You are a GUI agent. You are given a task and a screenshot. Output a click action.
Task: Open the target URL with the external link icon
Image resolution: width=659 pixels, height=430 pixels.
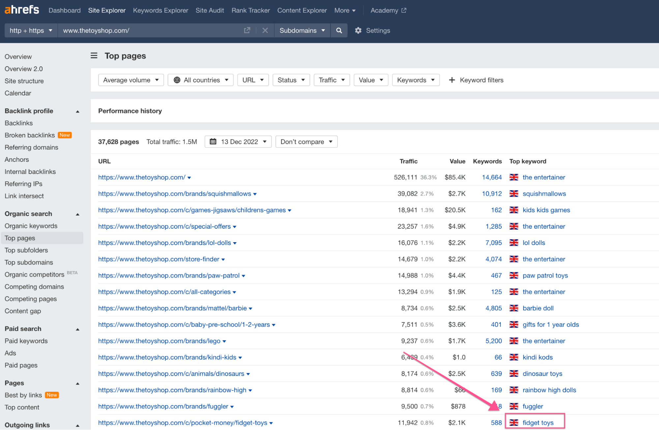pyautogui.click(x=247, y=30)
